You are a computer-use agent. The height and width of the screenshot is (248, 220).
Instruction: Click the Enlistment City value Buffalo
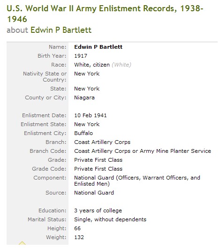tap(83, 133)
